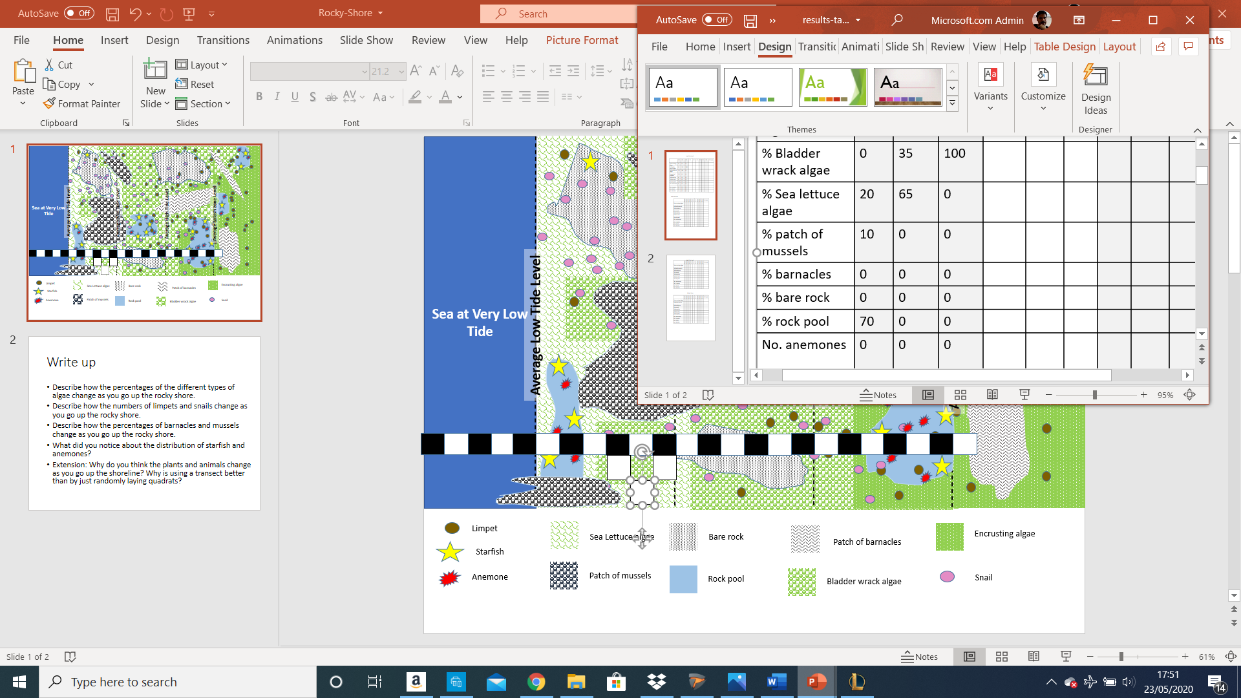Image resolution: width=1241 pixels, height=698 pixels.
Task: Toggle Notes pane in results window status bar
Action: (x=878, y=395)
